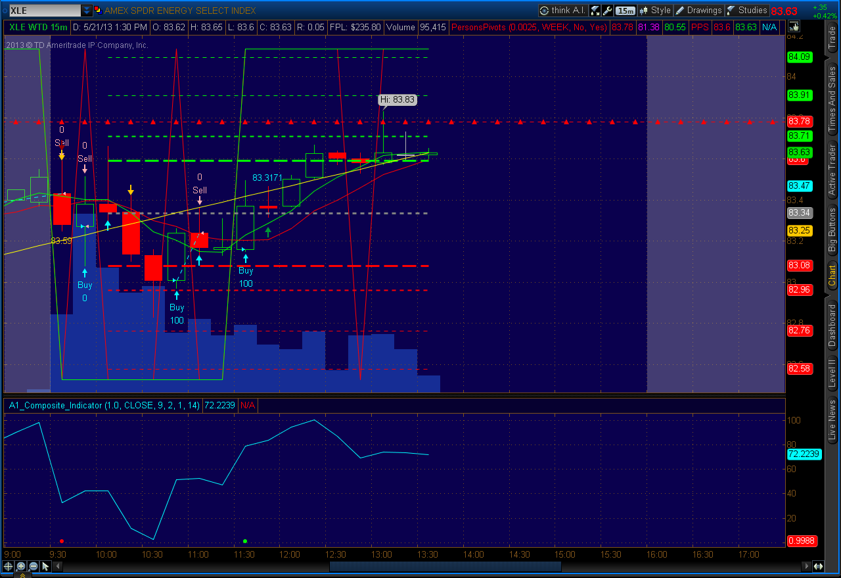This screenshot has height=578, width=841.
Task: Click the red dot signal marker
Action: (x=62, y=541)
